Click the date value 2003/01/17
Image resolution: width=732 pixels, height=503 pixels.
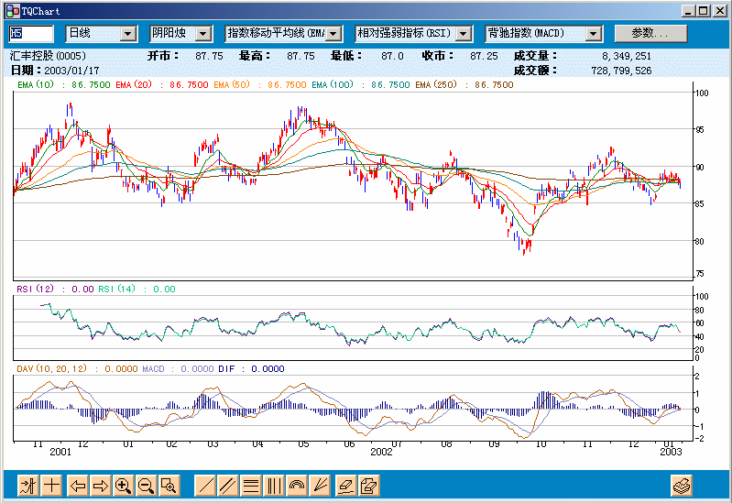tap(71, 71)
